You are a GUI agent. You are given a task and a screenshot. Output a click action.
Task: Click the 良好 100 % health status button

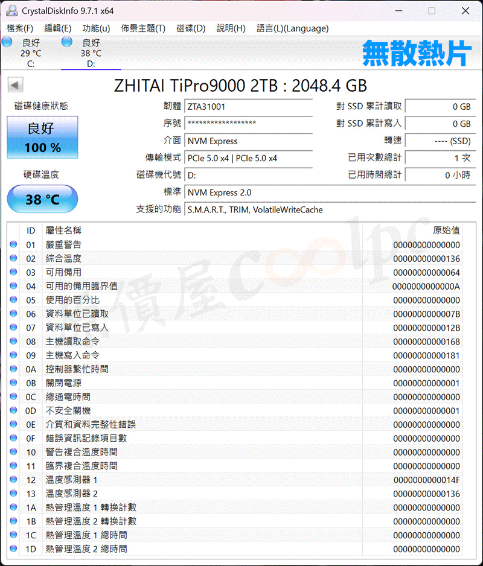[42, 138]
